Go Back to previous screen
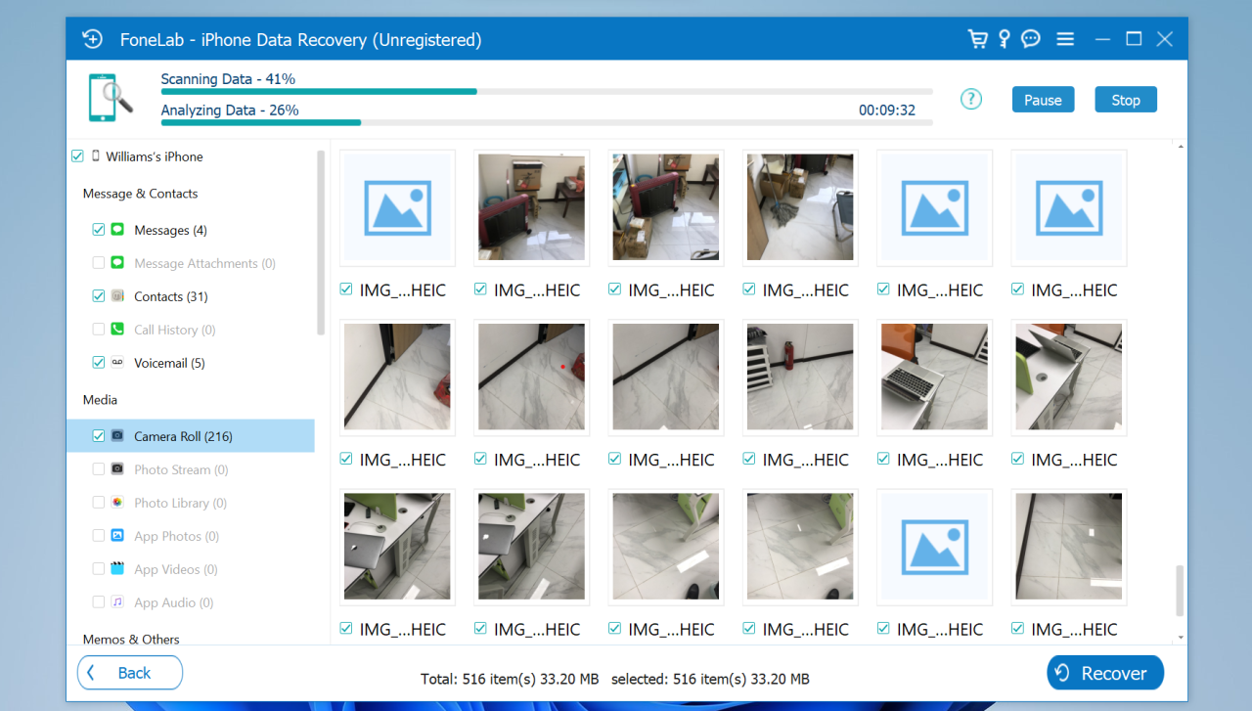Viewport: 1252px width, 711px height. coord(130,673)
